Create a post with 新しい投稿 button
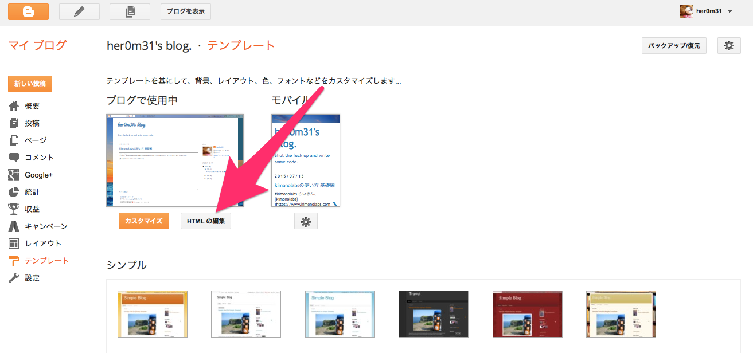 click(30, 84)
